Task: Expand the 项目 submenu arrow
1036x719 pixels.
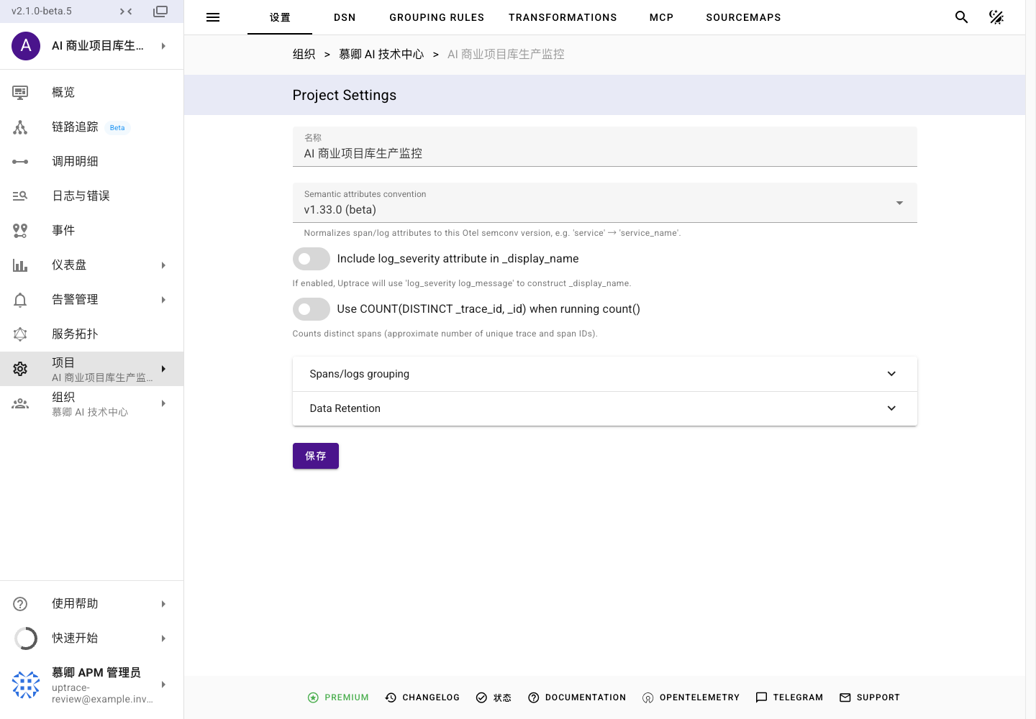Action: (x=164, y=369)
